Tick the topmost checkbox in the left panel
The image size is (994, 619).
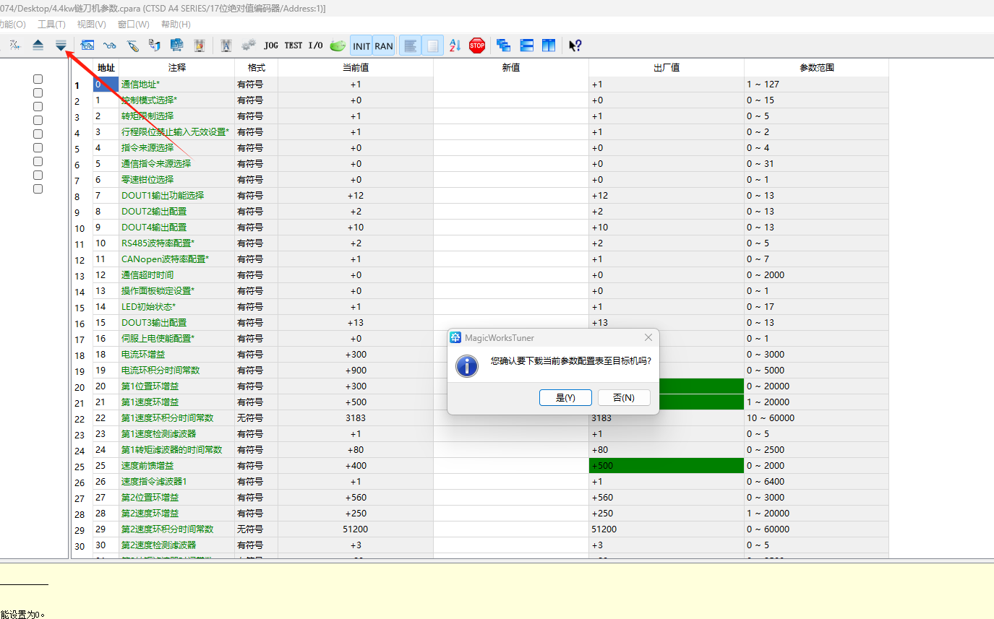pos(38,79)
